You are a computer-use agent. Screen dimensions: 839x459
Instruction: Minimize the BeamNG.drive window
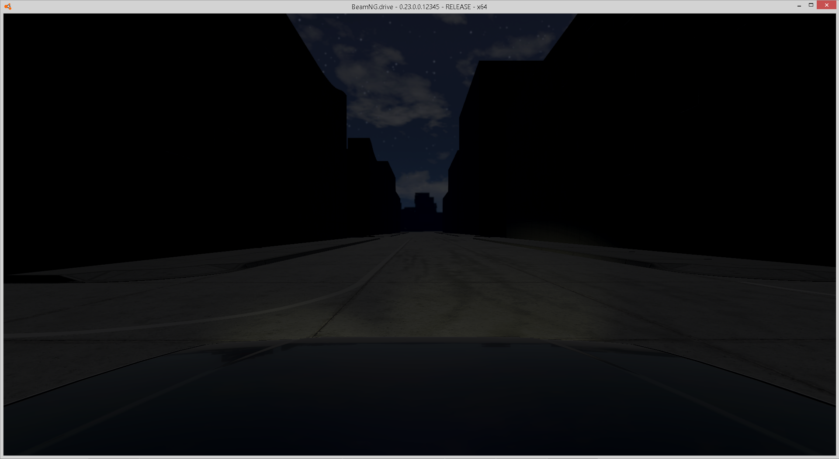click(x=799, y=5)
